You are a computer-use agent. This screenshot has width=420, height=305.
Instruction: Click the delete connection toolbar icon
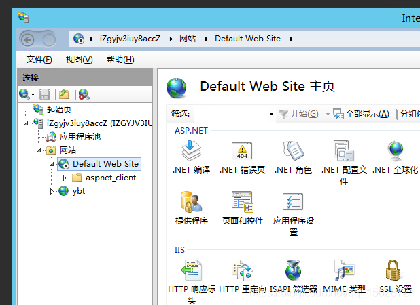pos(84,94)
